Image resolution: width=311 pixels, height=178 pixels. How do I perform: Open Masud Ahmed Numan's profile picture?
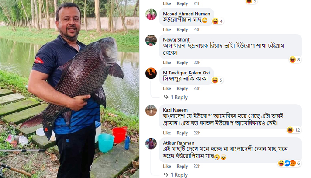(x=151, y=14)
